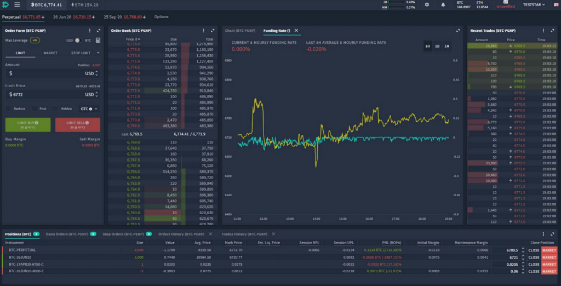Check the Reduce checkbox
Image resolution: width=561 pixels, height=286 pixels.
coord(9,108)
